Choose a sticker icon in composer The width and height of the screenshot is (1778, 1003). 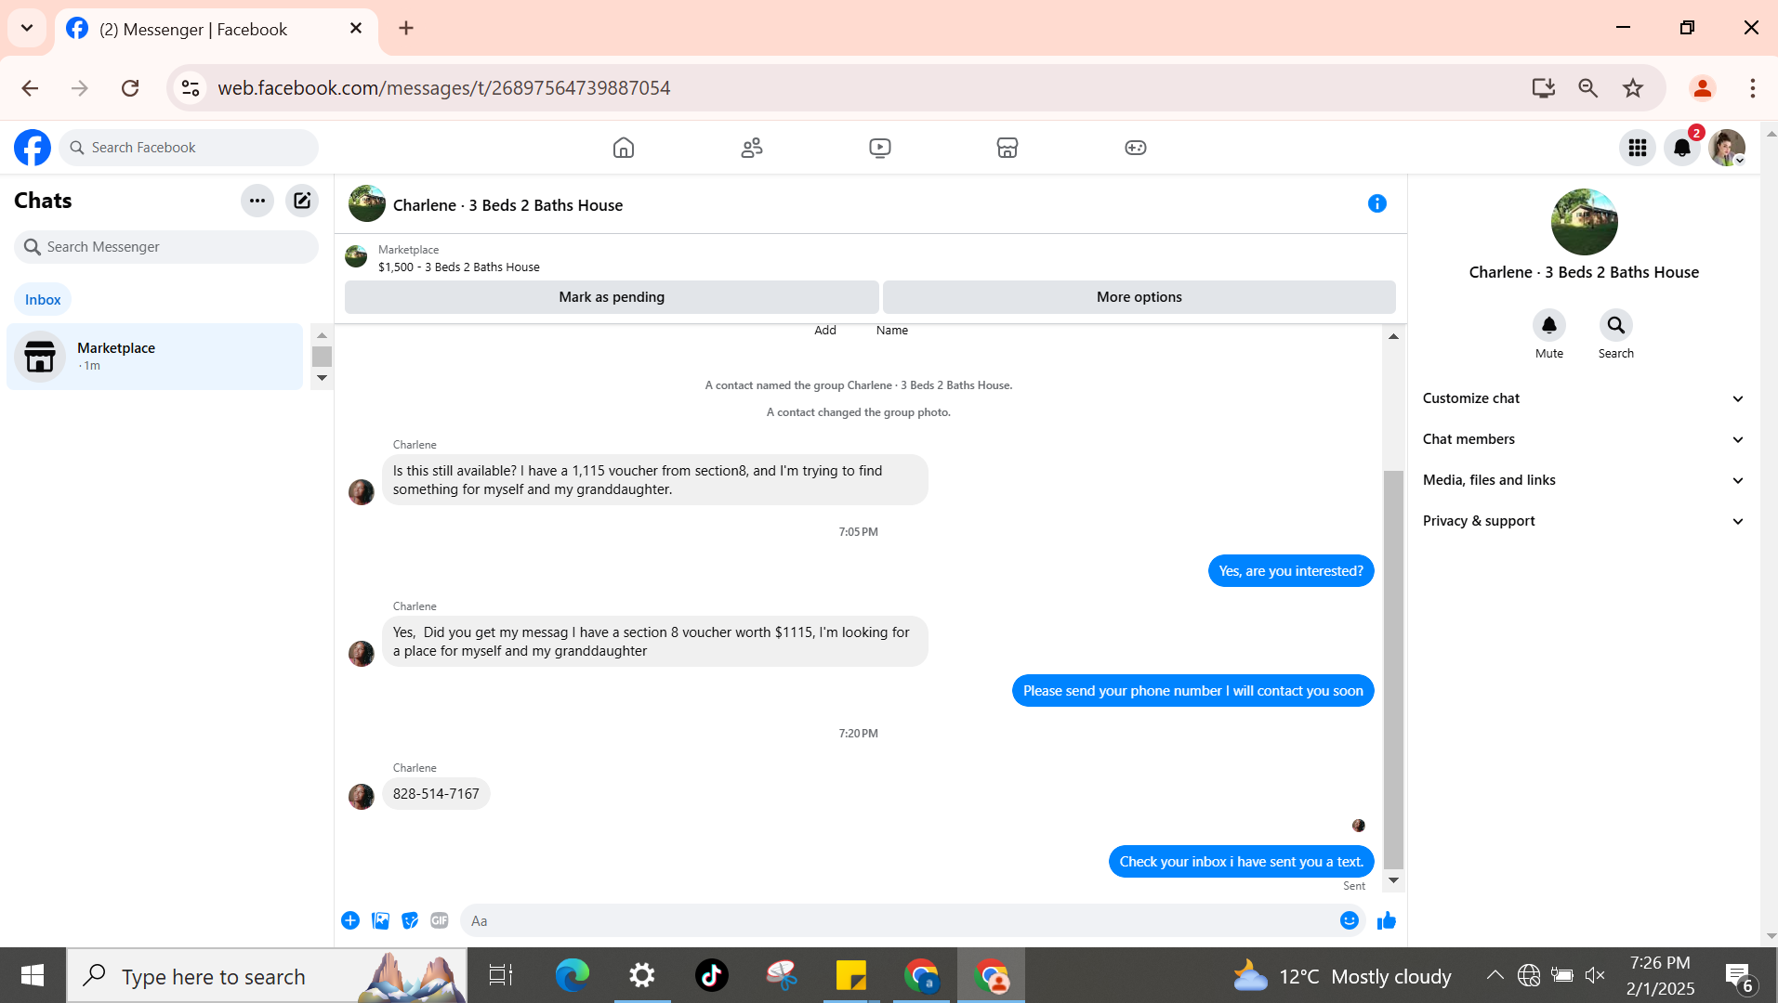pyautogui.click(x=410, y=920)
